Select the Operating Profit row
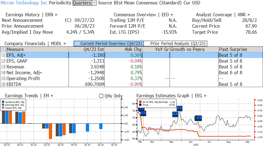Viewport: 263px width, 147px height. (131, 78)
